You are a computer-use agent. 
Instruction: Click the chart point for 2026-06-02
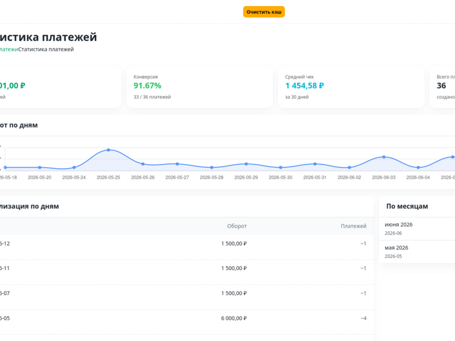(x=349, y=167)
